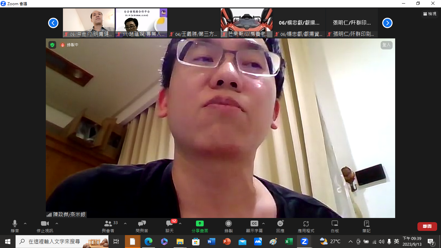441x248 pixels.
Task: Open Word from taskbar
Action: tap(211, 241)
